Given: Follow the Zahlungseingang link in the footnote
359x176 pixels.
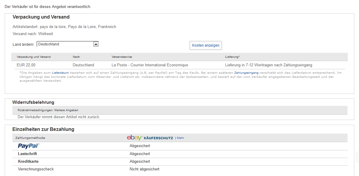Looking at the screenshot, I should coord(246,73).
